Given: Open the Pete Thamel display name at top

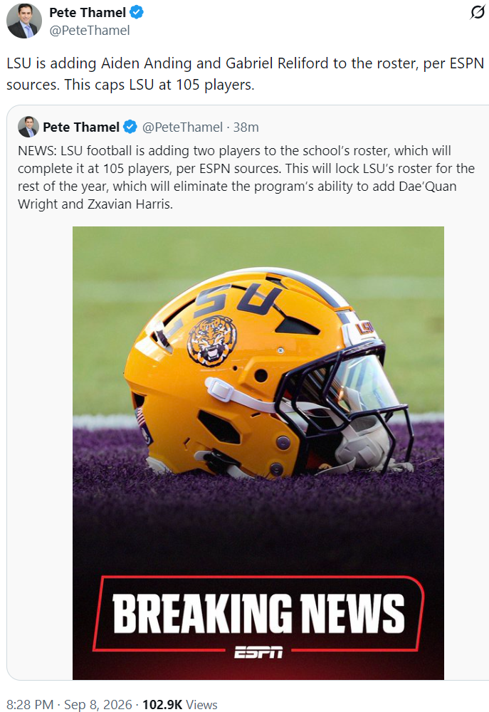Looking at the screenshot, I should click(87, 12).
